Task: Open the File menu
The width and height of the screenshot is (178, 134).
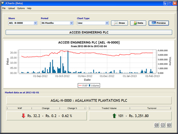Action: (4, 8)
